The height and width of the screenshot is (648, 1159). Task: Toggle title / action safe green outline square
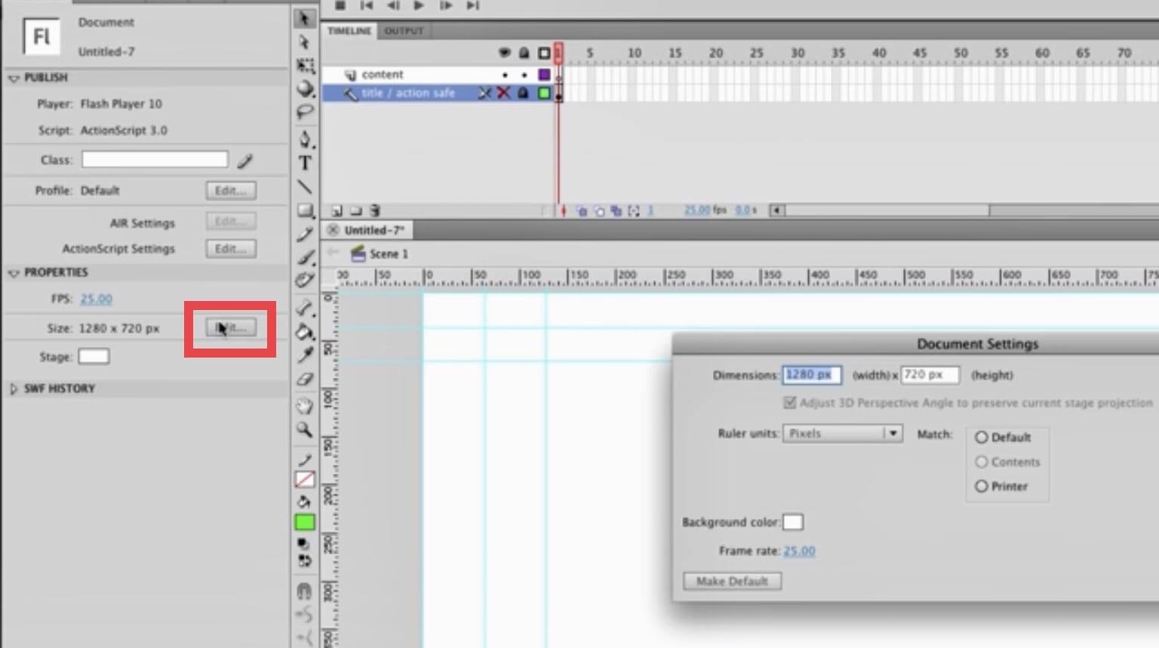[x=544, y=93]
